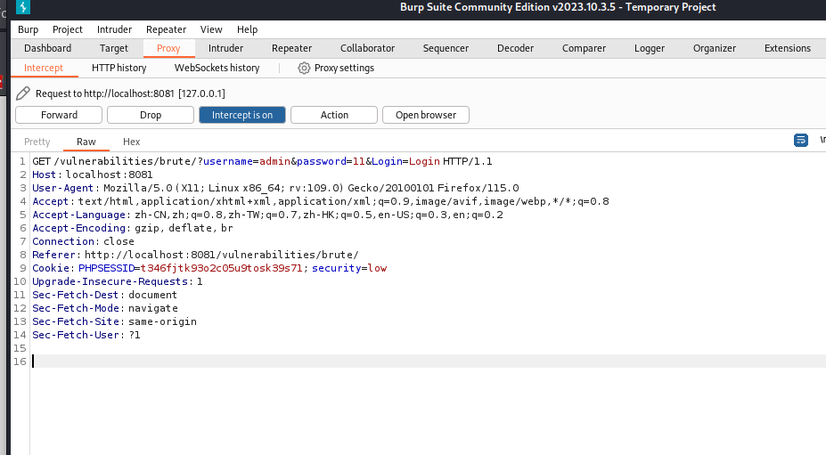Expand the View menu
This screenshot has width=826, height=455.
click(211, 29)
